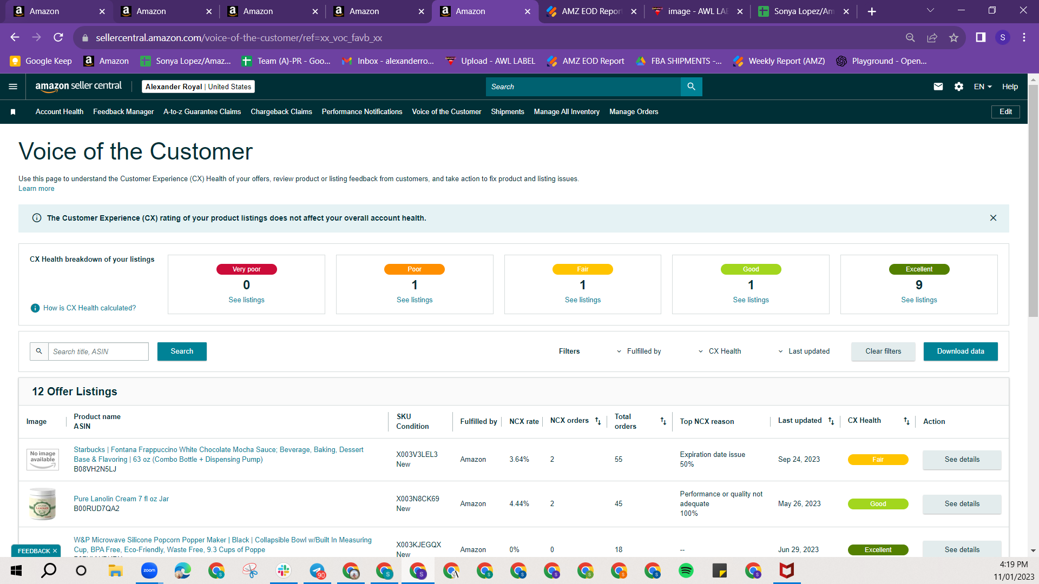Open the Google Keep bookmark
Screen dimensions: 1039x584
pyautogui.click(x=41, y=61)
